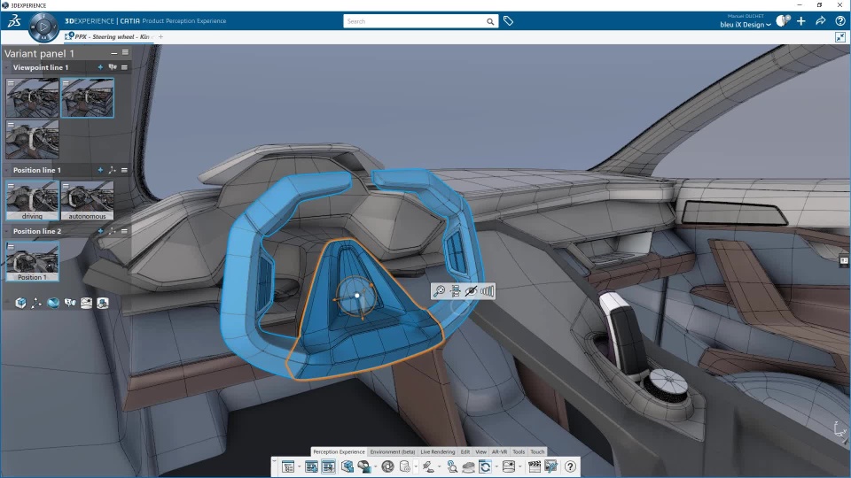The height and width of the screenshot is (478, 851).
Task: Click the Hide crossed-eye icon in context toolbar
Action: [471, 291]
